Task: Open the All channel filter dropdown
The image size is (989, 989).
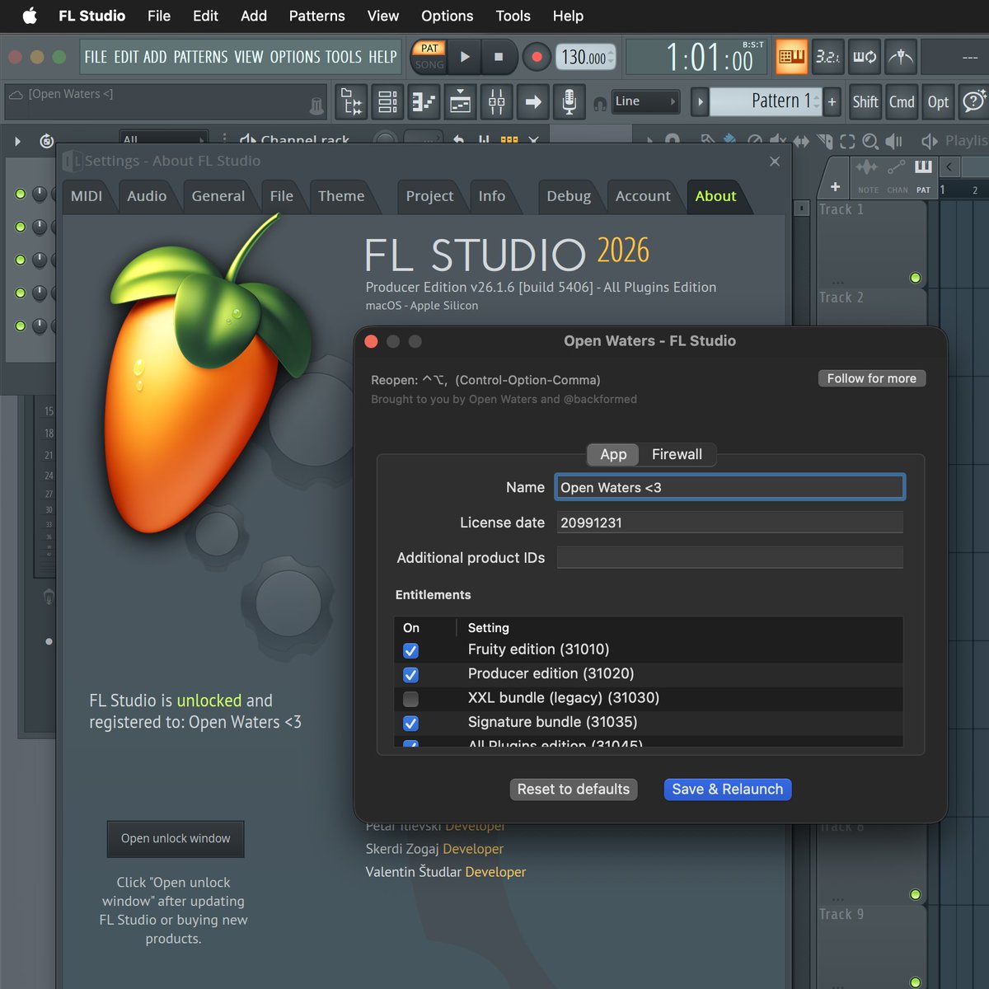Action: tap(162, 138)
